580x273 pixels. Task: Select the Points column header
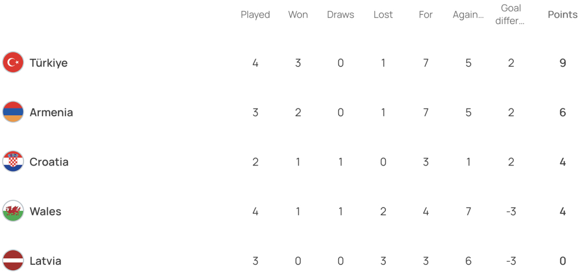pyautogui.click(x=562, y=15)
